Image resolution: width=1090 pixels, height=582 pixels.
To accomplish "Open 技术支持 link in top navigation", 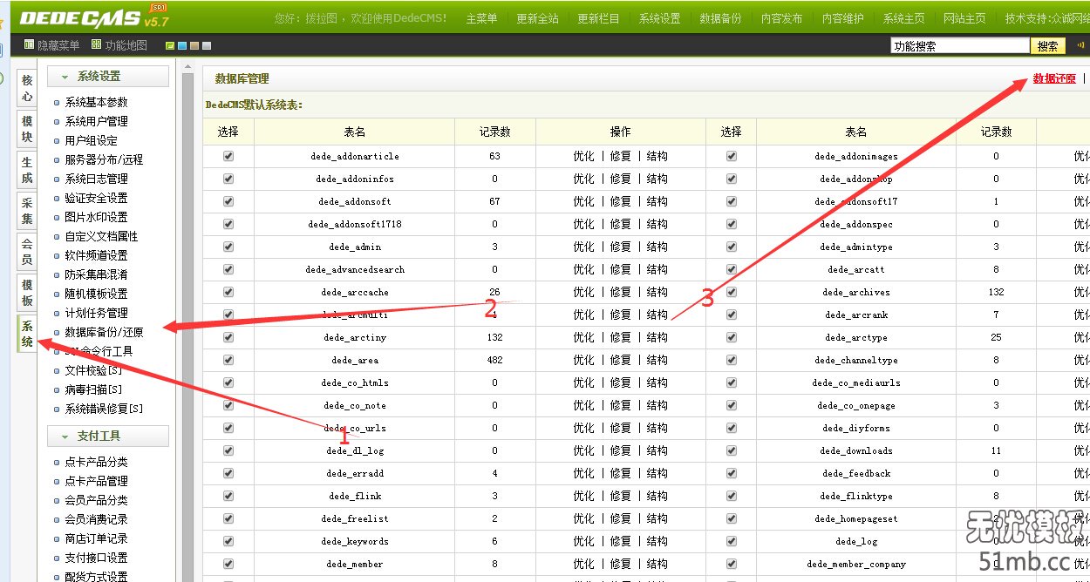I will (x=1046, y=18).
